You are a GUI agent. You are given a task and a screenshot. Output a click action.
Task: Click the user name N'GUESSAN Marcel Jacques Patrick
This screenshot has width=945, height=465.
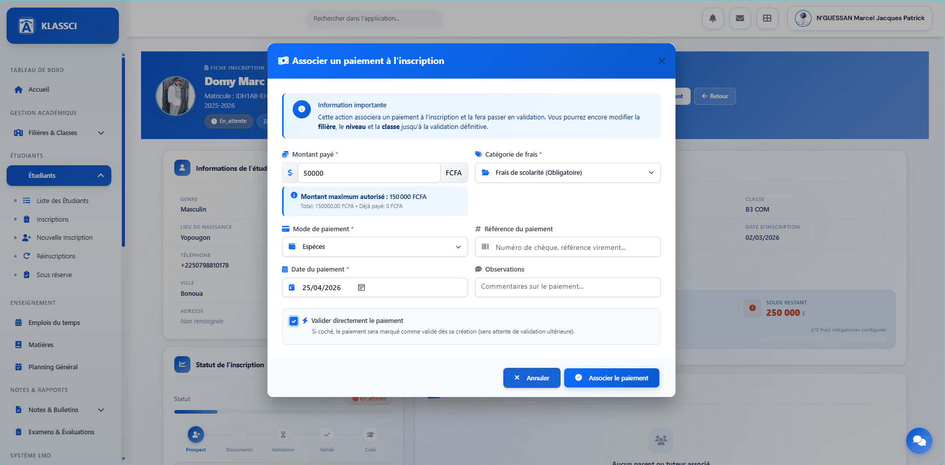coord(870,18)
